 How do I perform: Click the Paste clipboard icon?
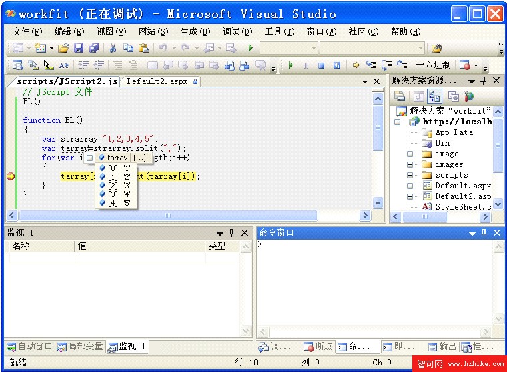point(143,48)
